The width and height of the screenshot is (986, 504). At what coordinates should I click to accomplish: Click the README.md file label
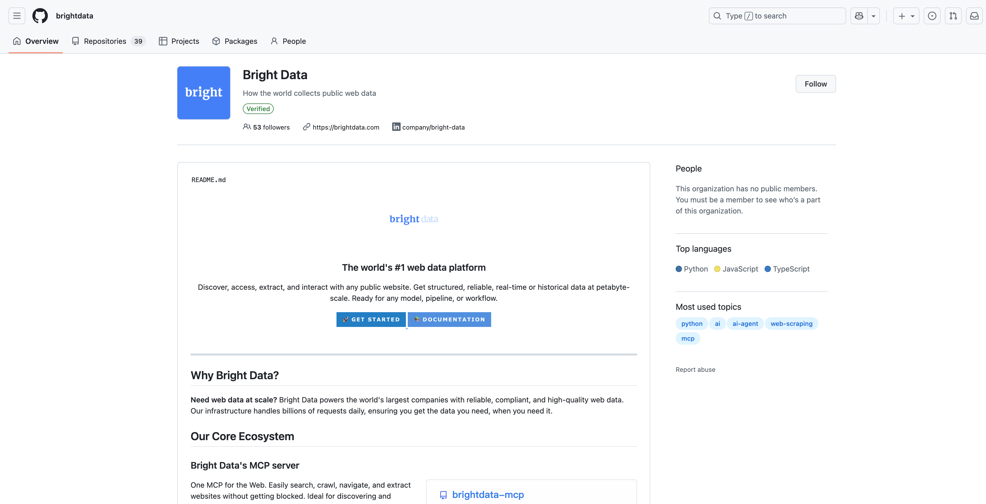click(x=208, y=180)
